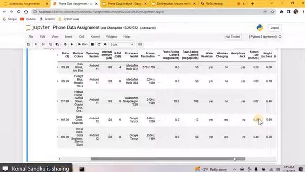Bookmark this page with the star icon
This screenshot has height=172, width=305.
point(272,11)
